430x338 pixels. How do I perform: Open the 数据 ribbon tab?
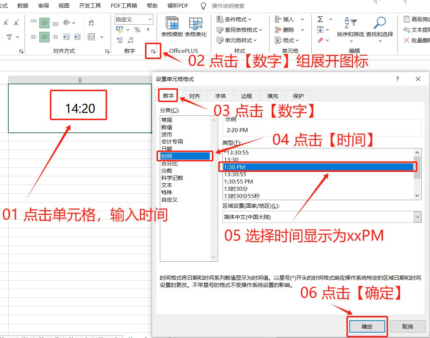22,6
